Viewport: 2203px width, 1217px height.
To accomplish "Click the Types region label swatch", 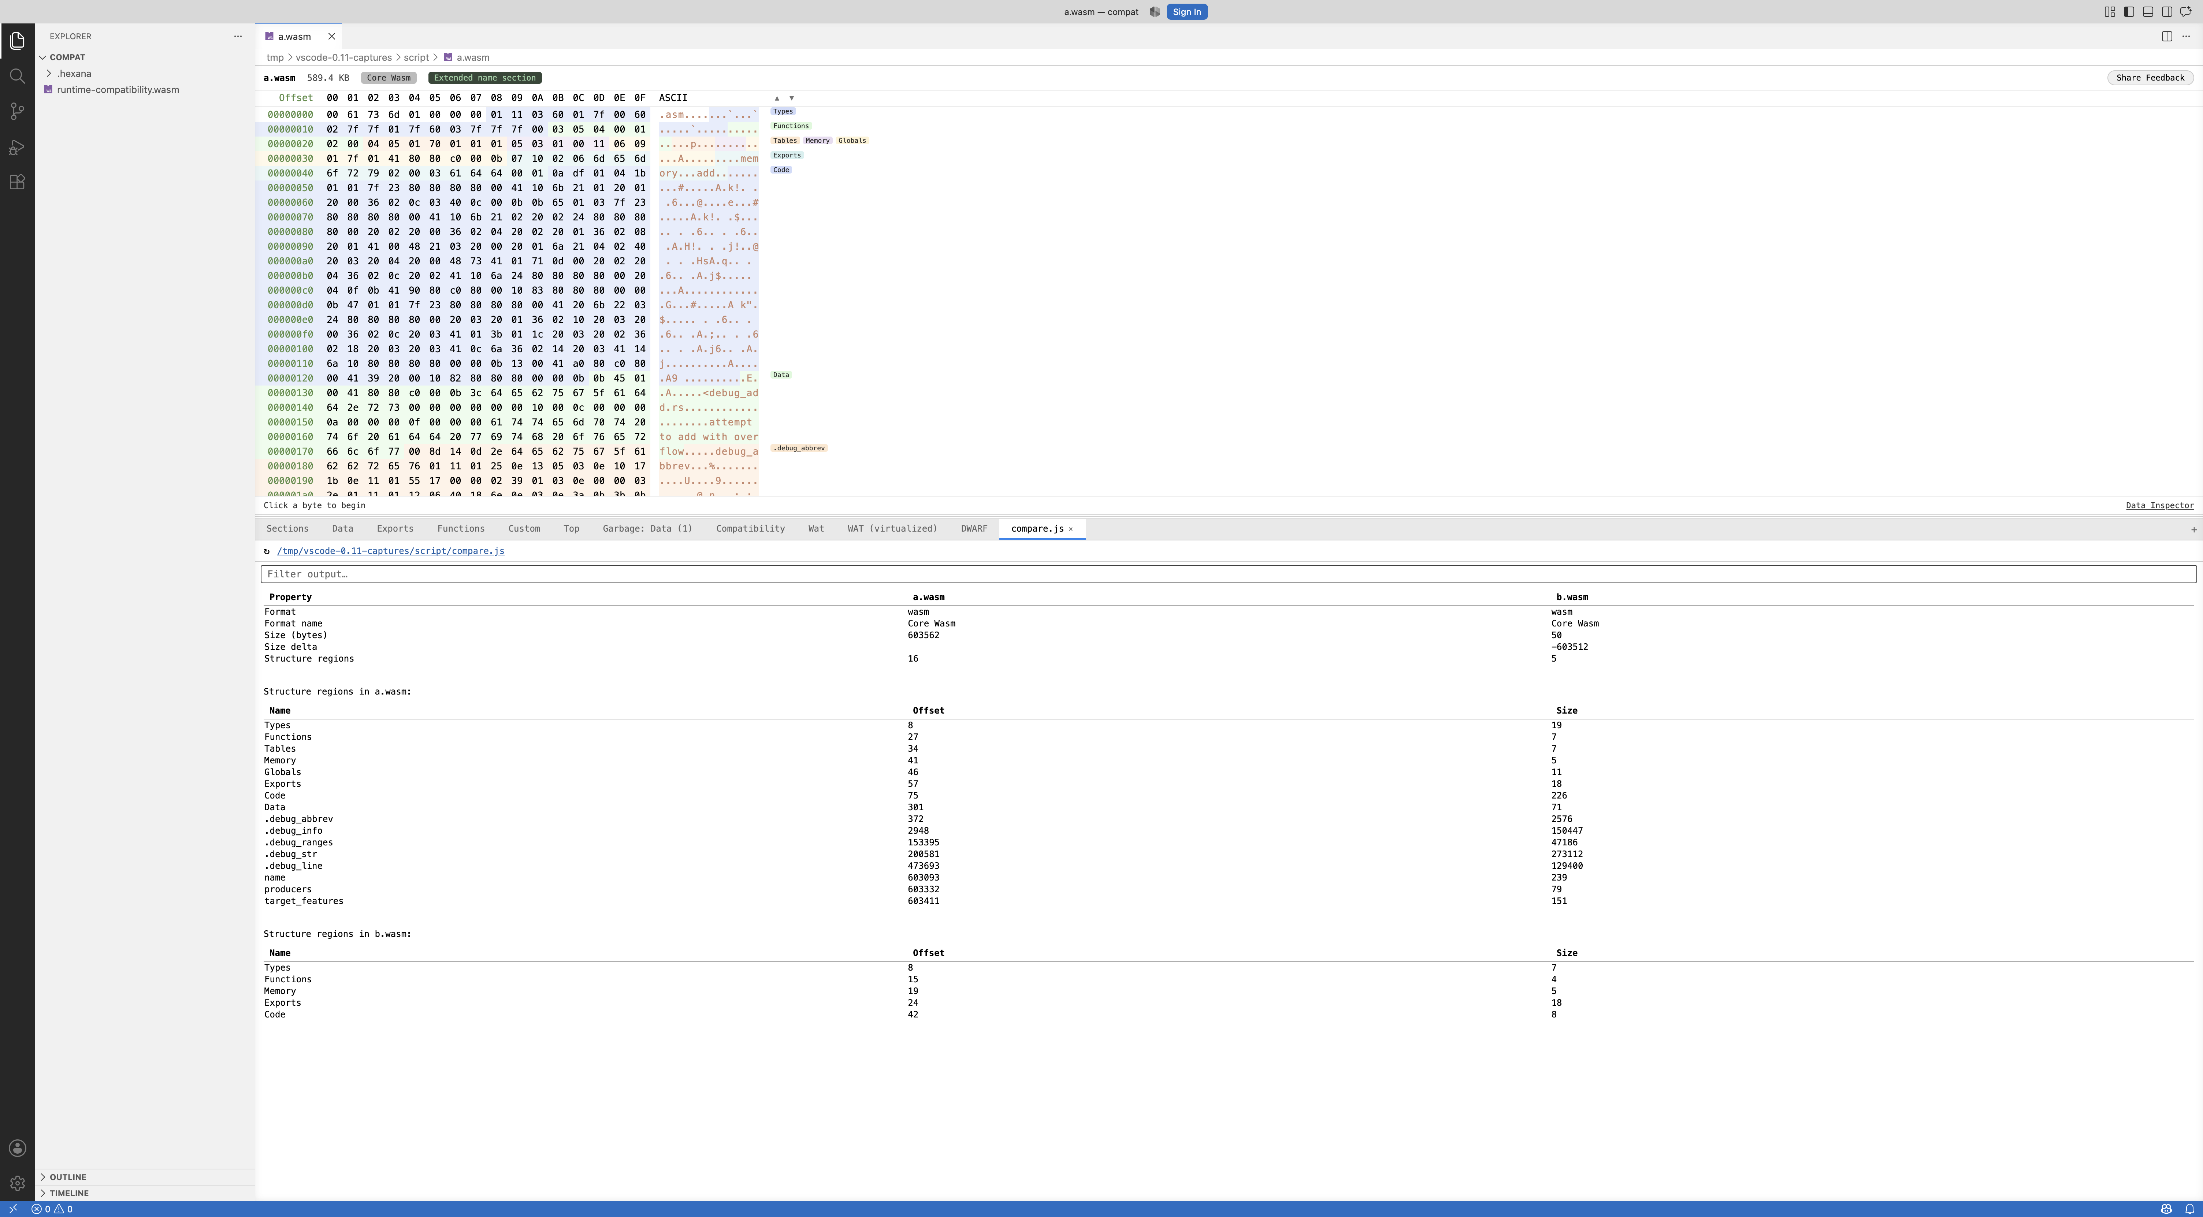I will pos(783,111).
